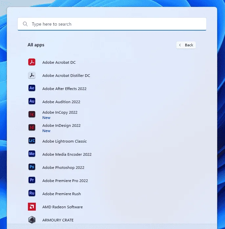Open the Adobe Acrobat DC red icon
This screenshot has width=225, height=229.
coord(32,62)
